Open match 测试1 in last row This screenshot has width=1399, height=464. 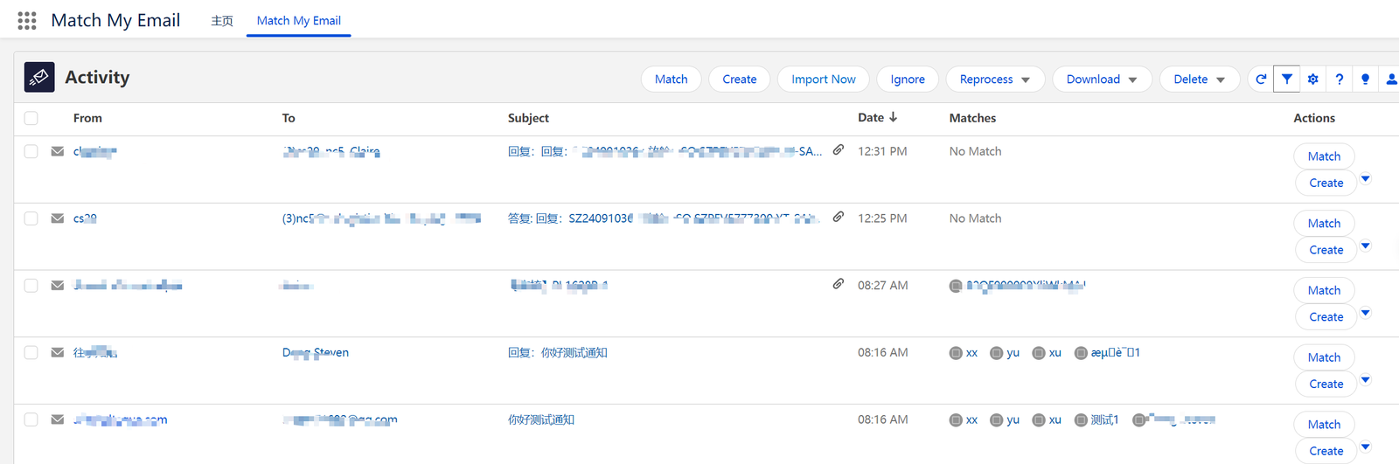coord(1104,420)
